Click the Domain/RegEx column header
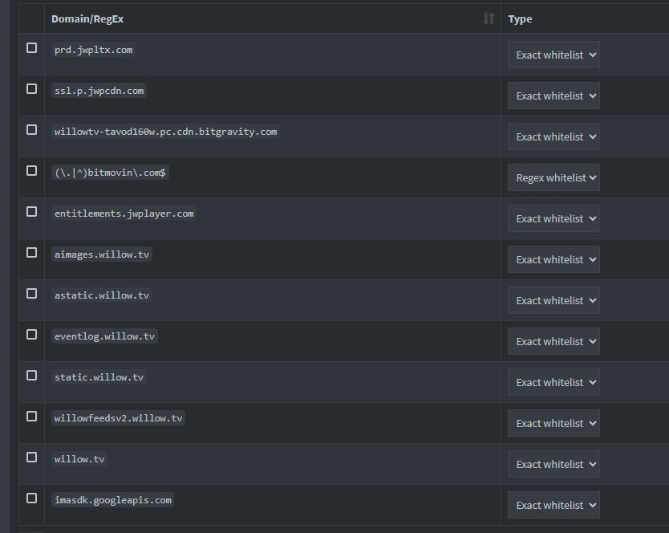 point(87,18)
